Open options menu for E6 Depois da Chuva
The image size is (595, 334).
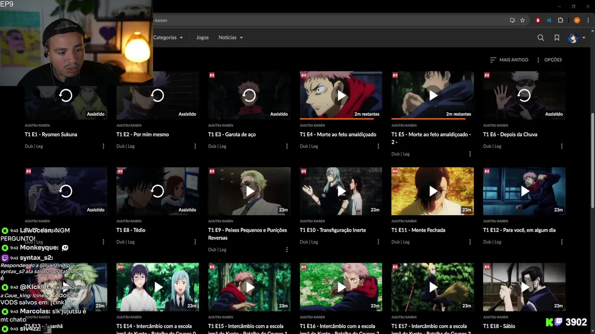tap(562, 146)
